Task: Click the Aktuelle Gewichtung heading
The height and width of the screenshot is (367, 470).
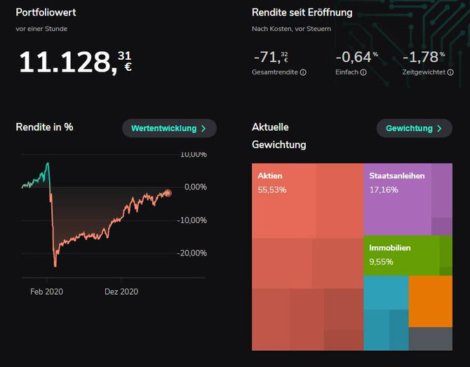Action: pyautogui.click(x=278, y=136)
